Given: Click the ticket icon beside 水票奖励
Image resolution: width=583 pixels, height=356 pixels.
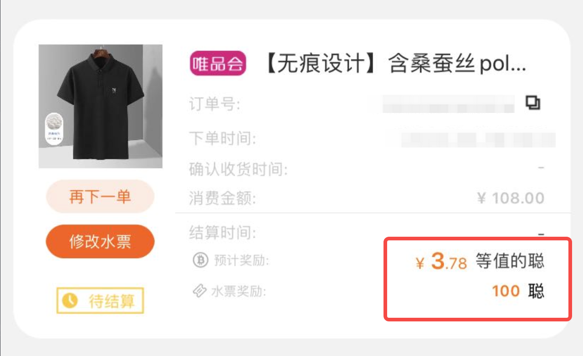Looking at the screenshot, I should coord(200,290).
